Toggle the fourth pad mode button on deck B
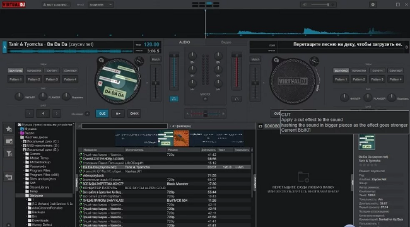Viewport: 410px width, 227px height. tap(395, 71)
